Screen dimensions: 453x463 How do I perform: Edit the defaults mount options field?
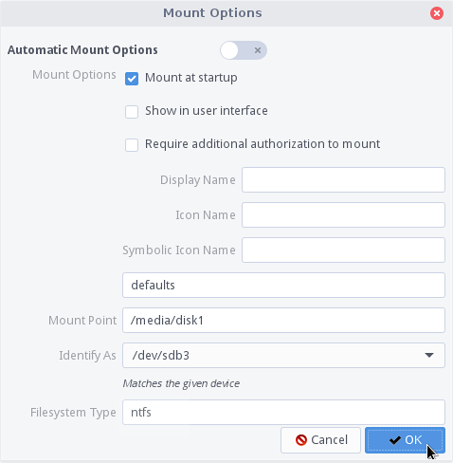(x=283, y=286)
